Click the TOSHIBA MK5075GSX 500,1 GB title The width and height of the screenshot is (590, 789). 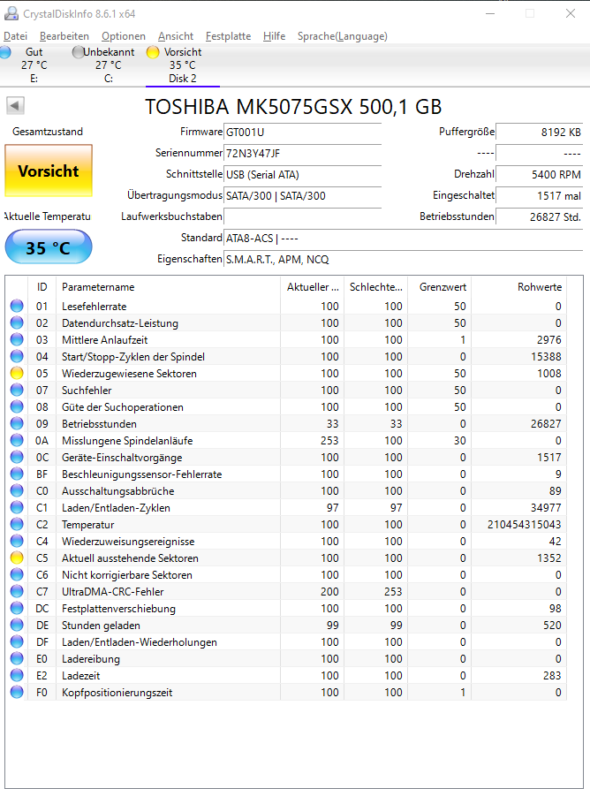[x=293, y=107]
